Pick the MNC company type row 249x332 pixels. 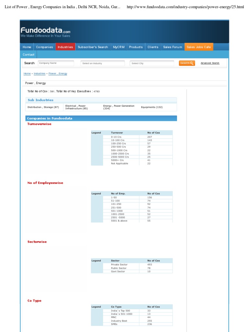pyautogui.click(x=137, y=317)
